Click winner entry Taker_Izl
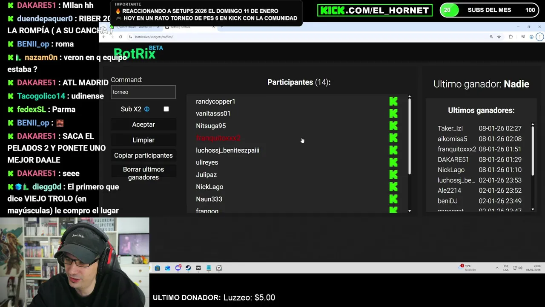 coord(450,128)
